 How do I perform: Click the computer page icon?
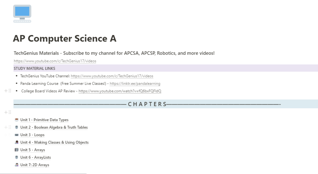[22, 14]
